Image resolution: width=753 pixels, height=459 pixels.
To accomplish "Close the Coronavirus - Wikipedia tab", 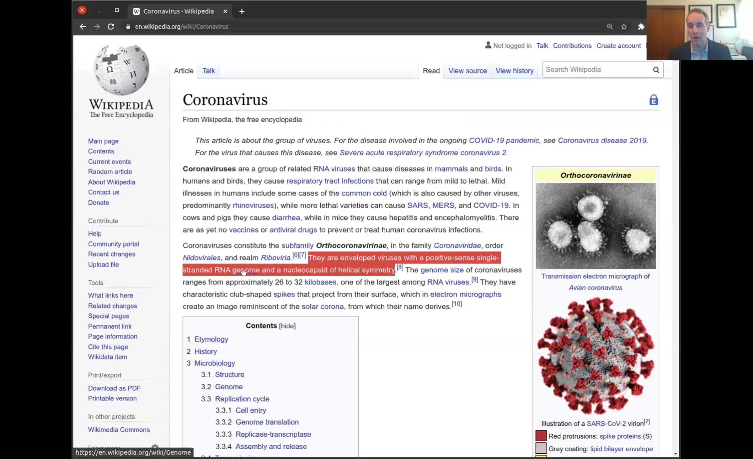I will pos(225,11).
